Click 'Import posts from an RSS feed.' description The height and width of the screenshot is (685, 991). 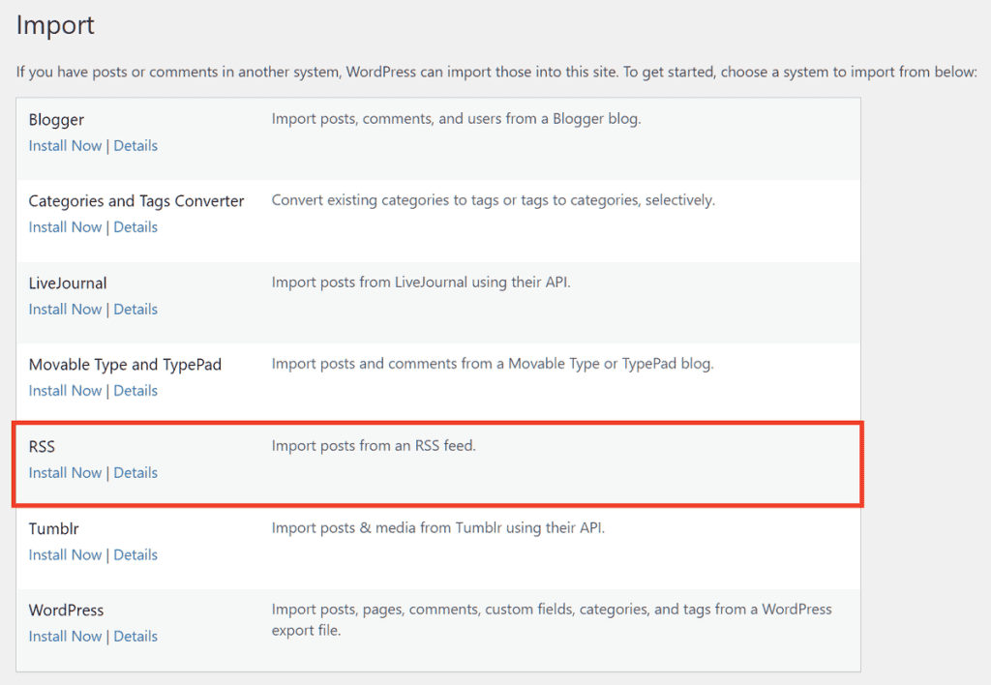coord(374,446)
